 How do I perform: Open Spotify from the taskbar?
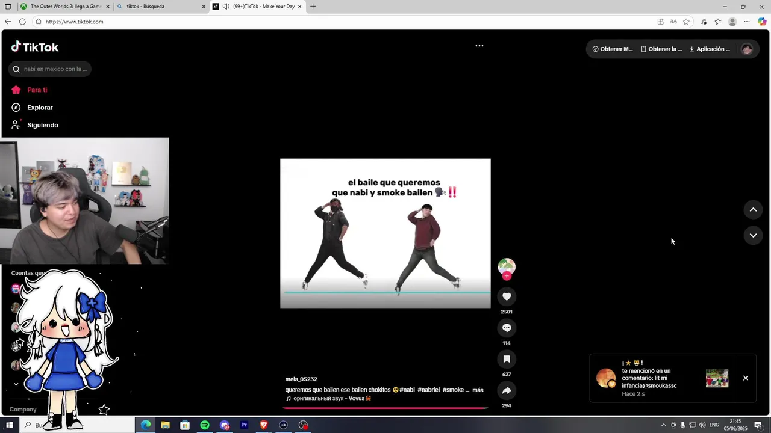pyautogui.click(x=205, y=425)
